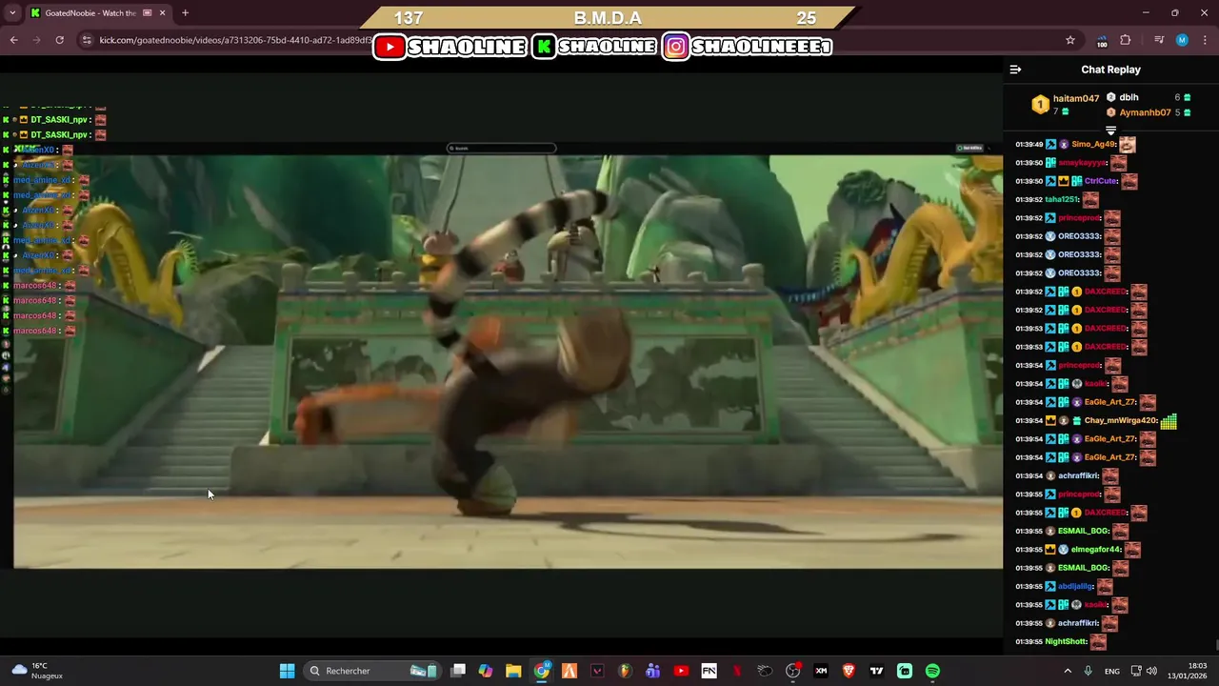Open a new browser tab
The height and width of the screenshot is (686, 1219).
click(x=185, y=13)
